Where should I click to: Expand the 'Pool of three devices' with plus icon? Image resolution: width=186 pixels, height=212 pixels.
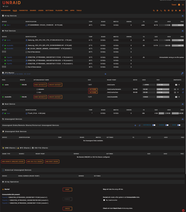tap(5, 67)
